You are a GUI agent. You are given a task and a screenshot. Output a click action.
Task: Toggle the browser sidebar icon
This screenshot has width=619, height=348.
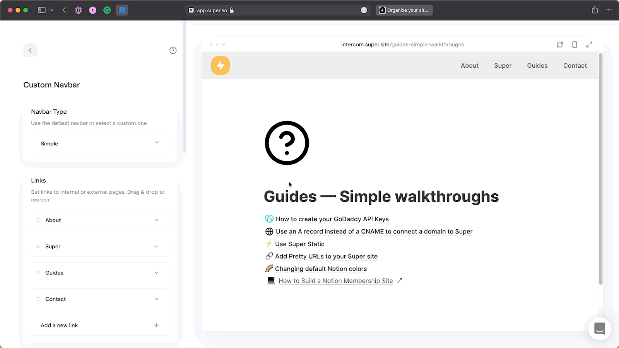tap(42, 10)
